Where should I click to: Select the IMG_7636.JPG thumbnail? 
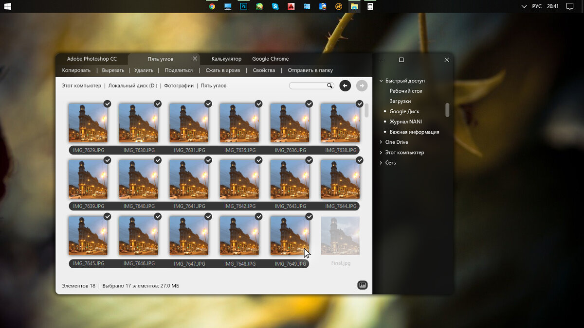(x=290, y=123)
